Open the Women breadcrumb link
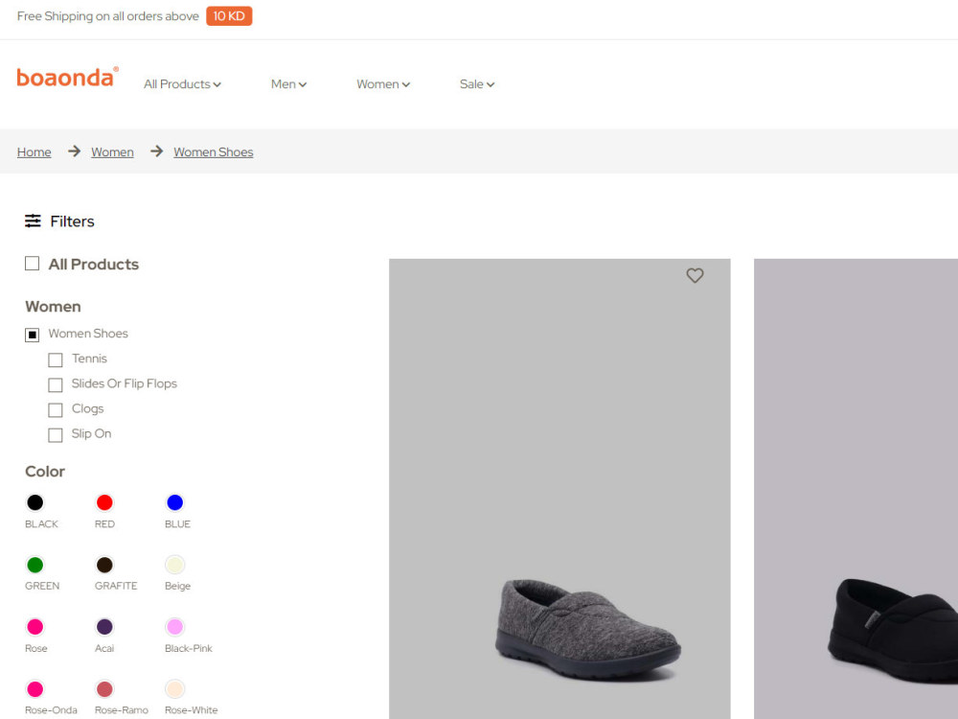This screenshot has width=958, height=719. pos(112,151)
